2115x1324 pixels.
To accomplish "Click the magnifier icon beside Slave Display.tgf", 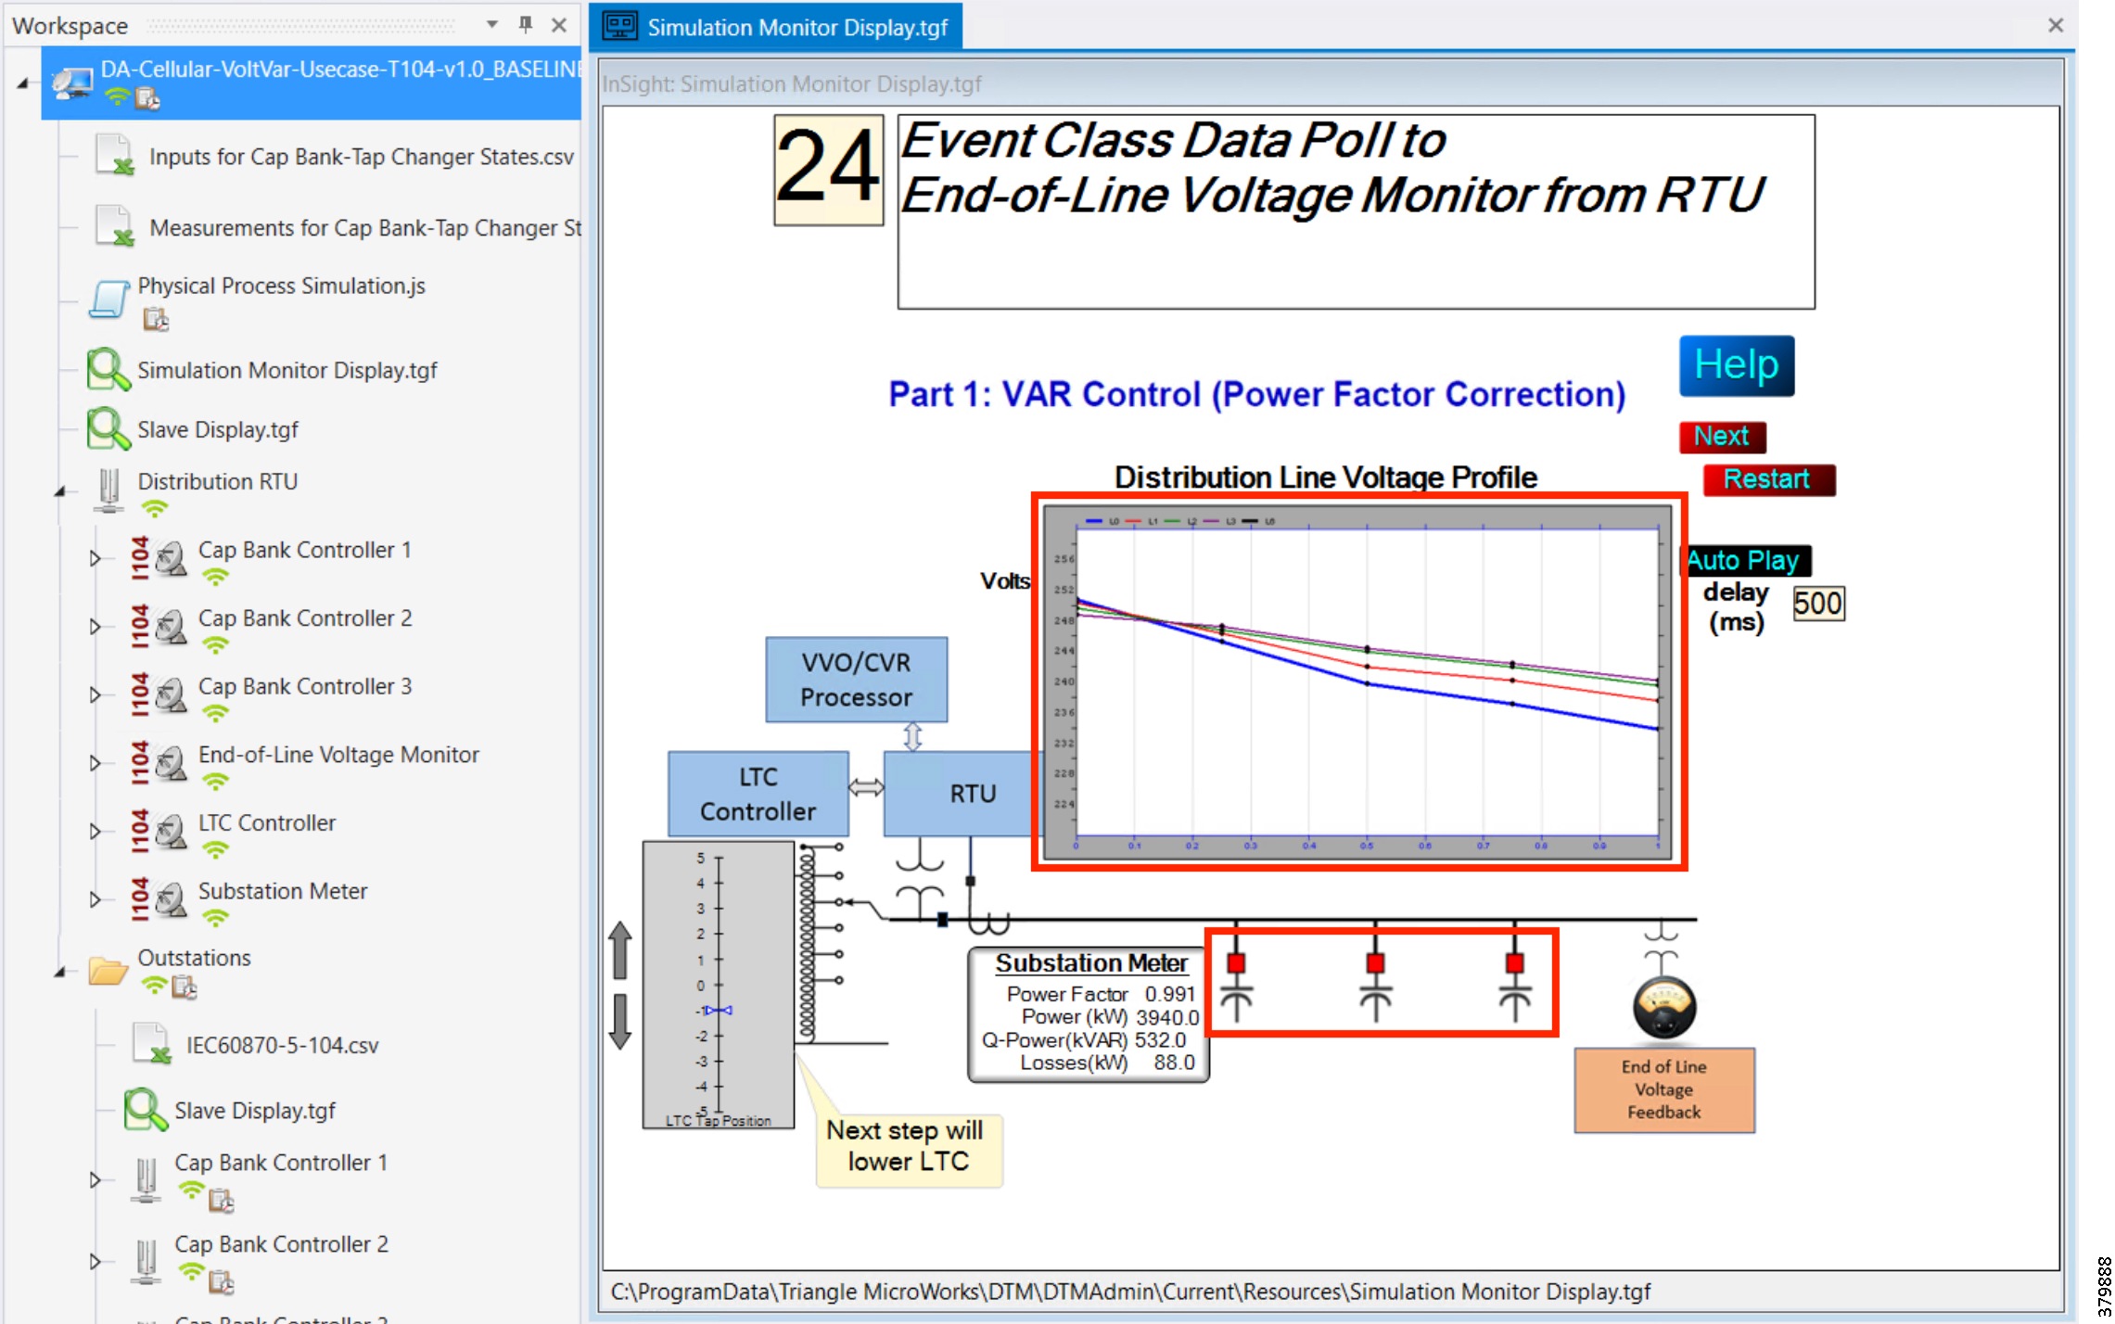I will (108, 428).
